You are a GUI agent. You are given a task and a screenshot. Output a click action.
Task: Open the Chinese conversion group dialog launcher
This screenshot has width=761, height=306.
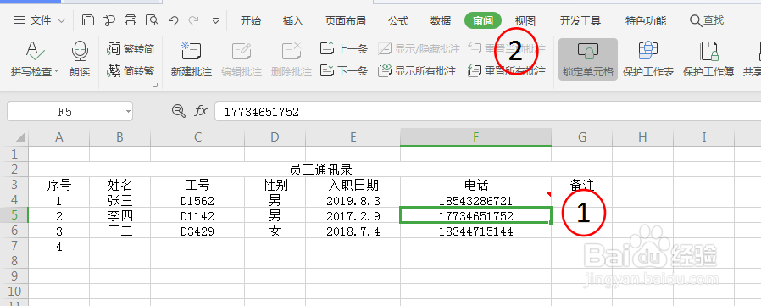coord(156,86)
